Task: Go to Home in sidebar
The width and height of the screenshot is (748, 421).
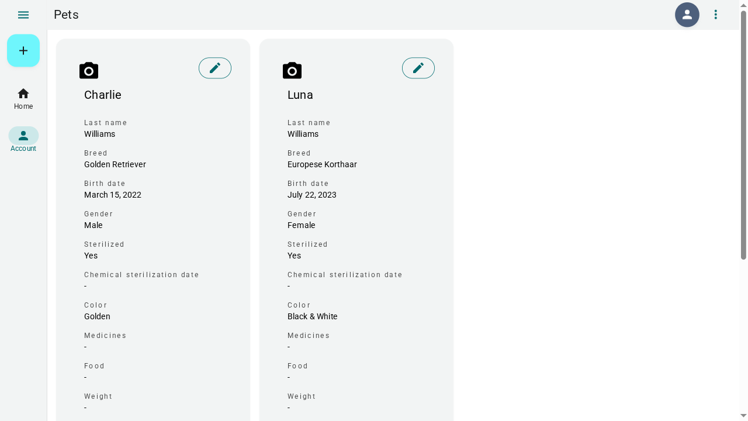Action: pos(23,99)
